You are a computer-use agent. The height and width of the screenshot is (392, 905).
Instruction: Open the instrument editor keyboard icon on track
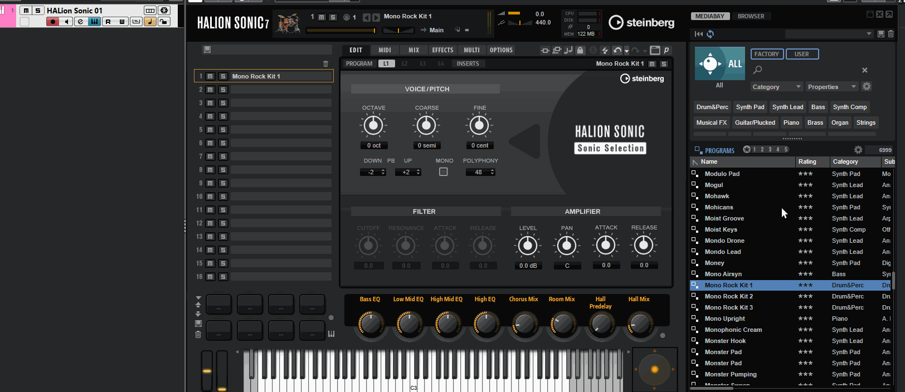coord(94,22)
